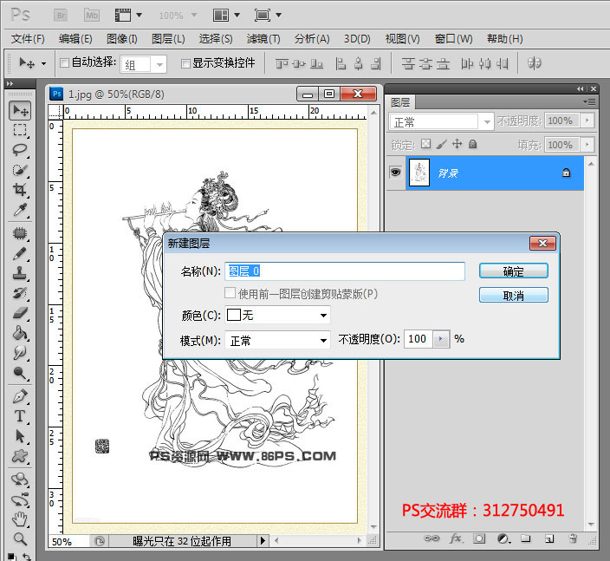Screen dimensions: 610x561
Task: Open the Edit menu
Action: [75, 39]
